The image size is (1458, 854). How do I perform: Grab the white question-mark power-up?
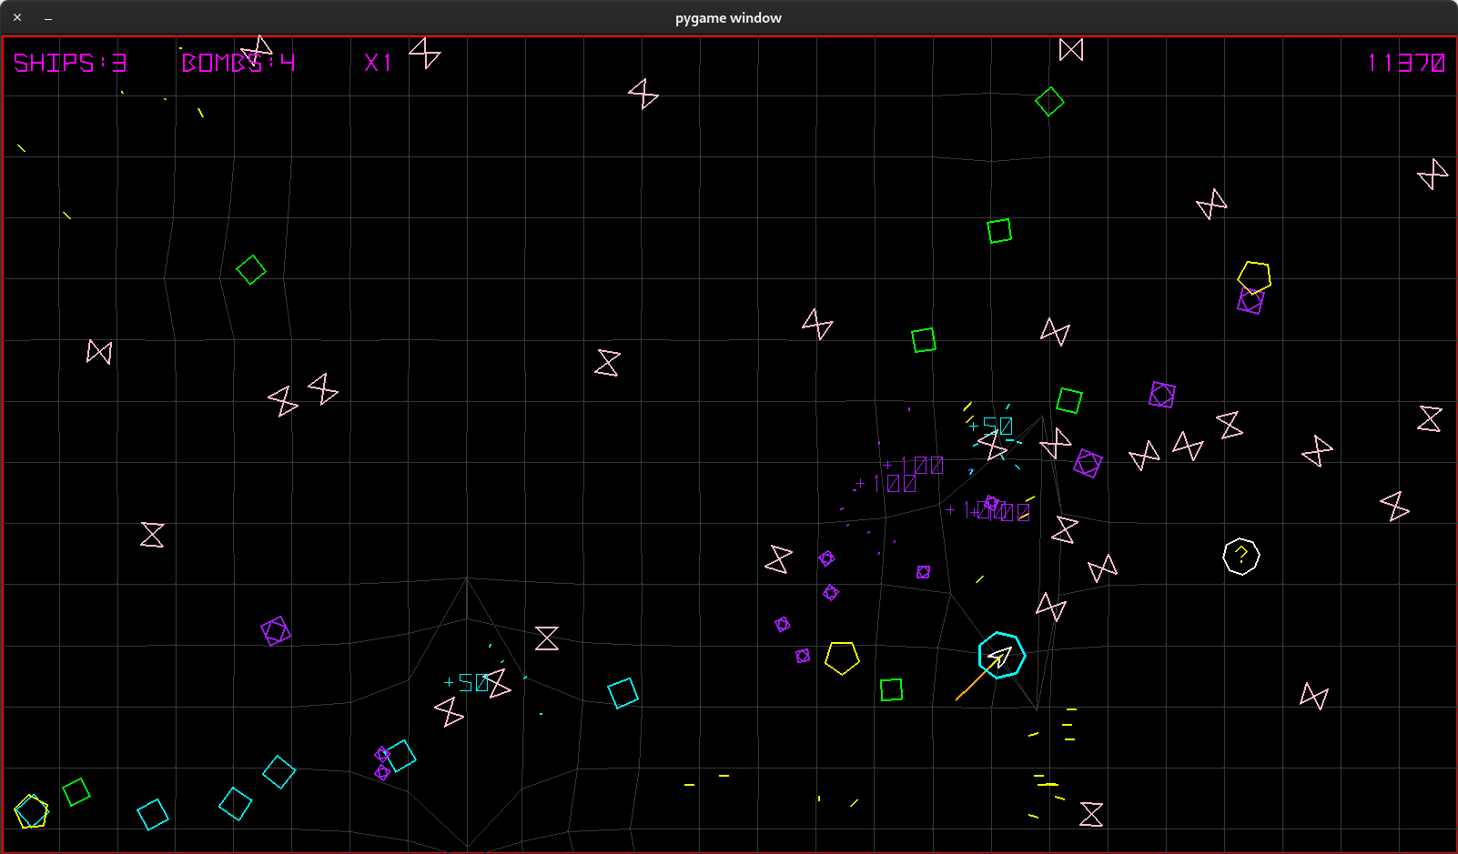pyautogui.click(x=1240, y=557)
